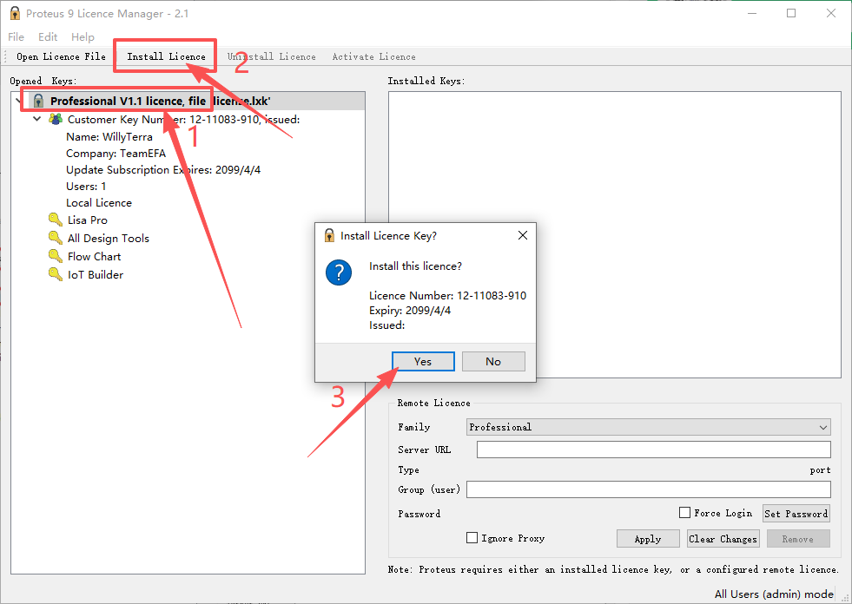Maximize the Licence Manager window
Screen dimensions: 852x604
tap(791, 13)
